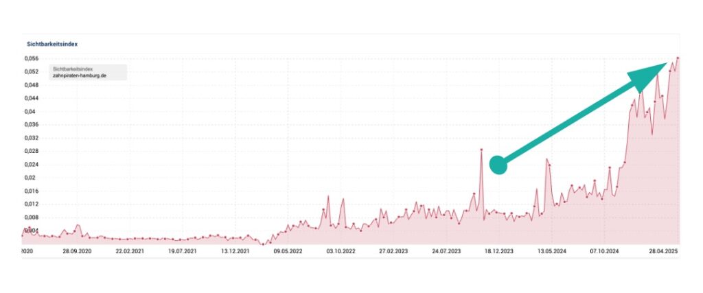Select the zahnpiraten-hamburg.de legend entry
The width and height of the screenshot is (703, 293).
click(x=78, y=75)
